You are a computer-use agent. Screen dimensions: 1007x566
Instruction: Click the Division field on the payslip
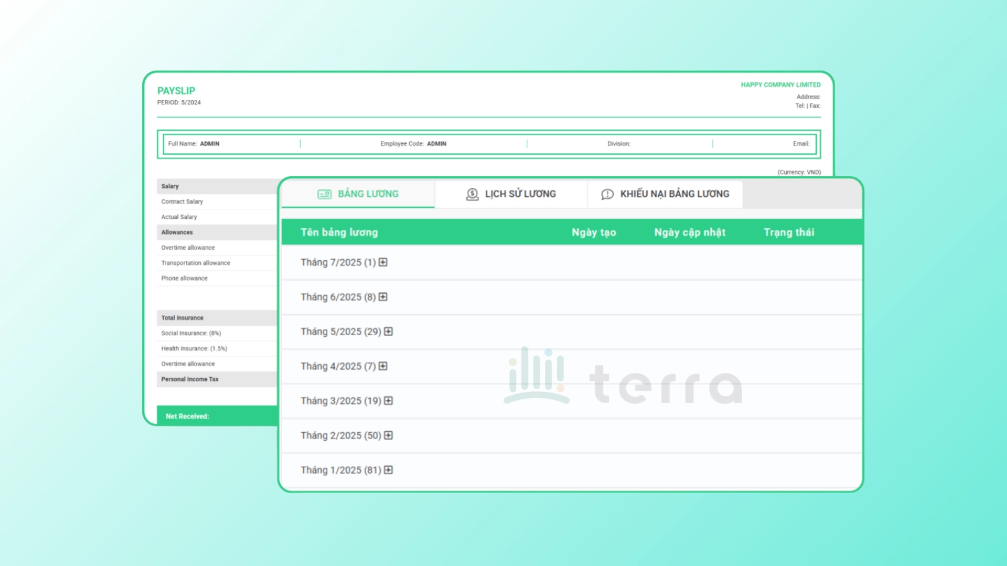[619, 144]
